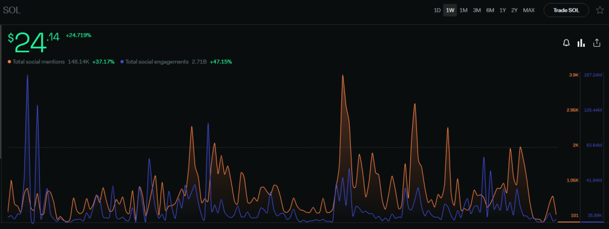609x229 pixels.
Task: Click the 2.71B engagements value
Action: click(x=199, y=62)
